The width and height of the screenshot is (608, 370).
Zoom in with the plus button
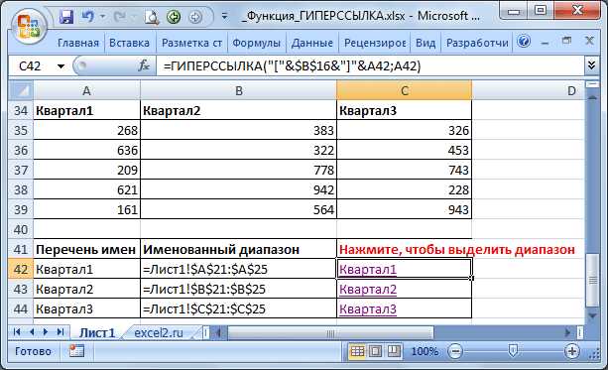pos(572,351)
